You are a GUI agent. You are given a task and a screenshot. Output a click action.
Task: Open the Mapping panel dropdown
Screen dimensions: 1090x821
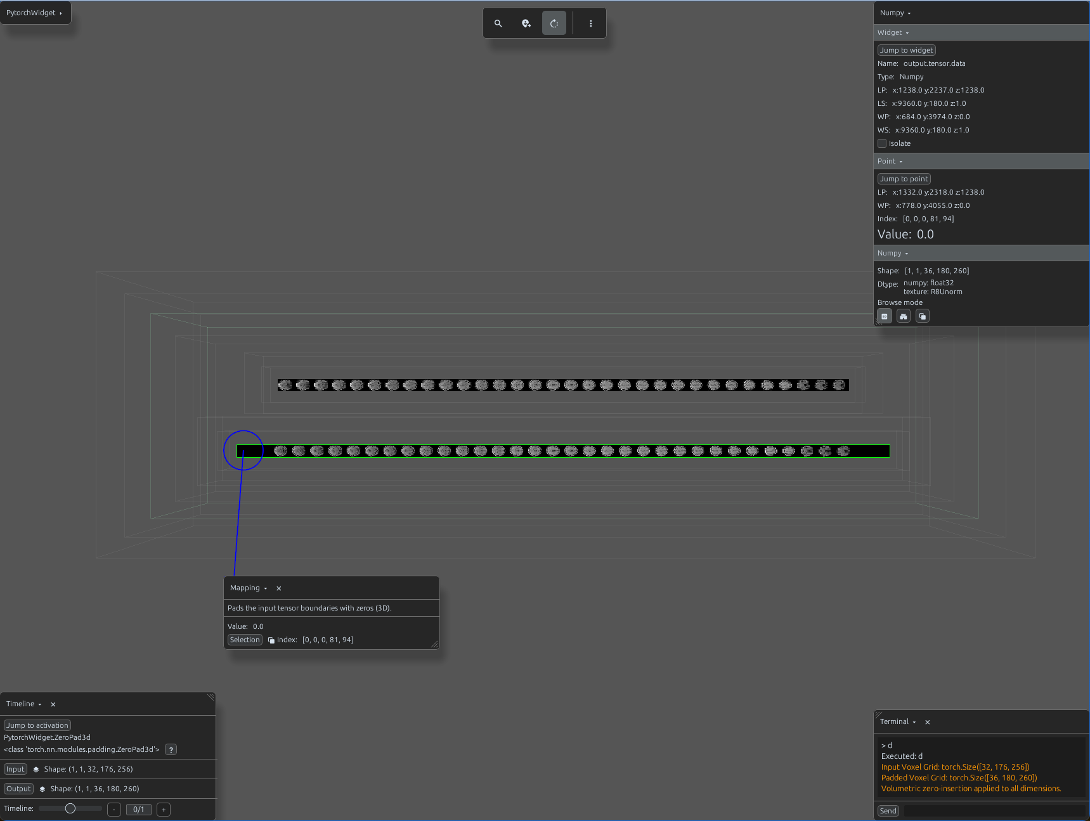coord(249,588)
